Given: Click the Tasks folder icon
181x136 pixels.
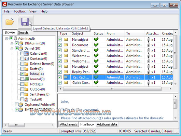Looking at the screenshot, I should click(26, 99).
